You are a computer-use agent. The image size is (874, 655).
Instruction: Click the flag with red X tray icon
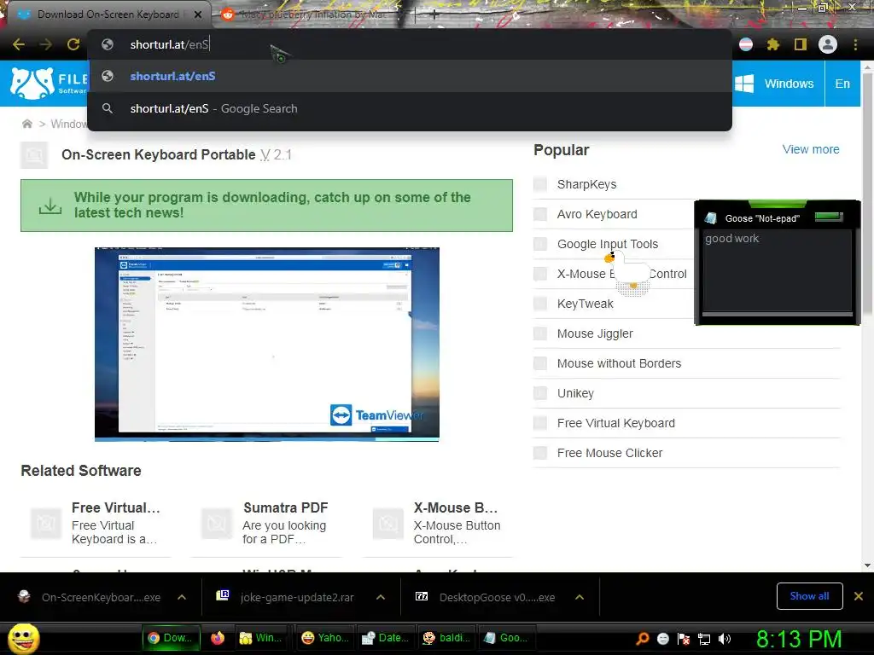(684, 638)
